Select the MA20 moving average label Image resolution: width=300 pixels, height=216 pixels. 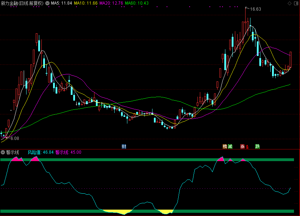(x=111, y=3)
